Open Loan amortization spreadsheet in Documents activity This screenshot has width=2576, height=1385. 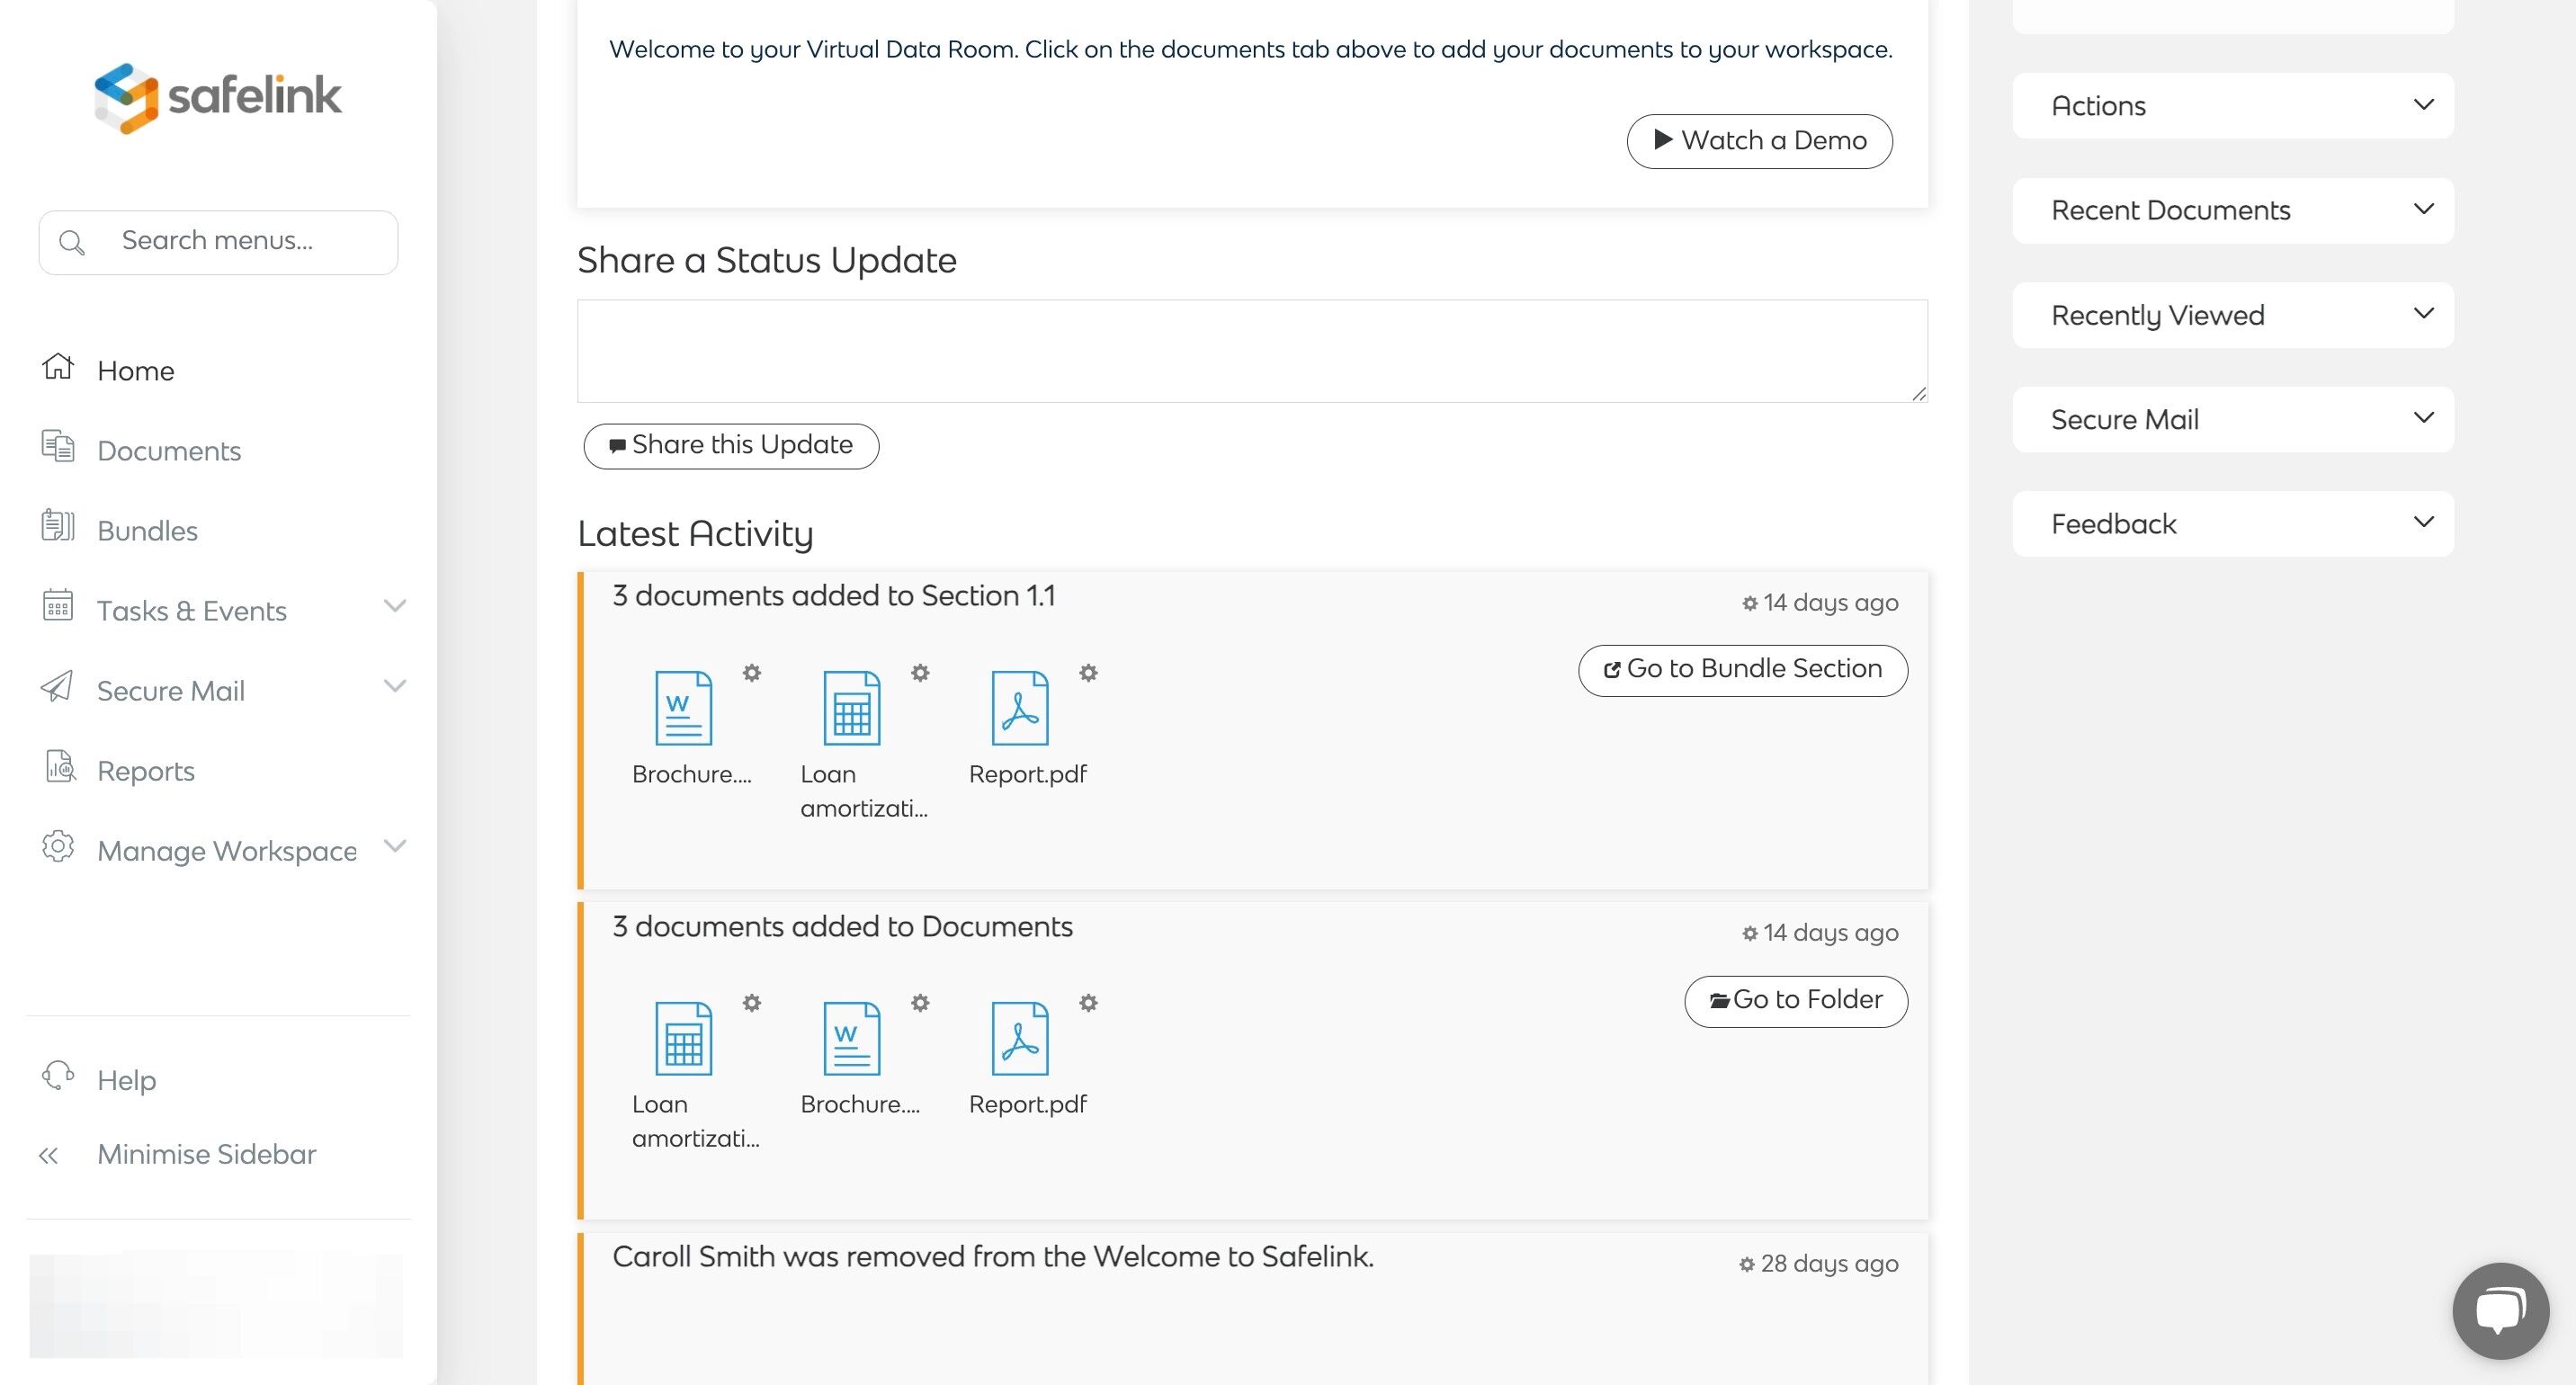tap(683, 1038)
